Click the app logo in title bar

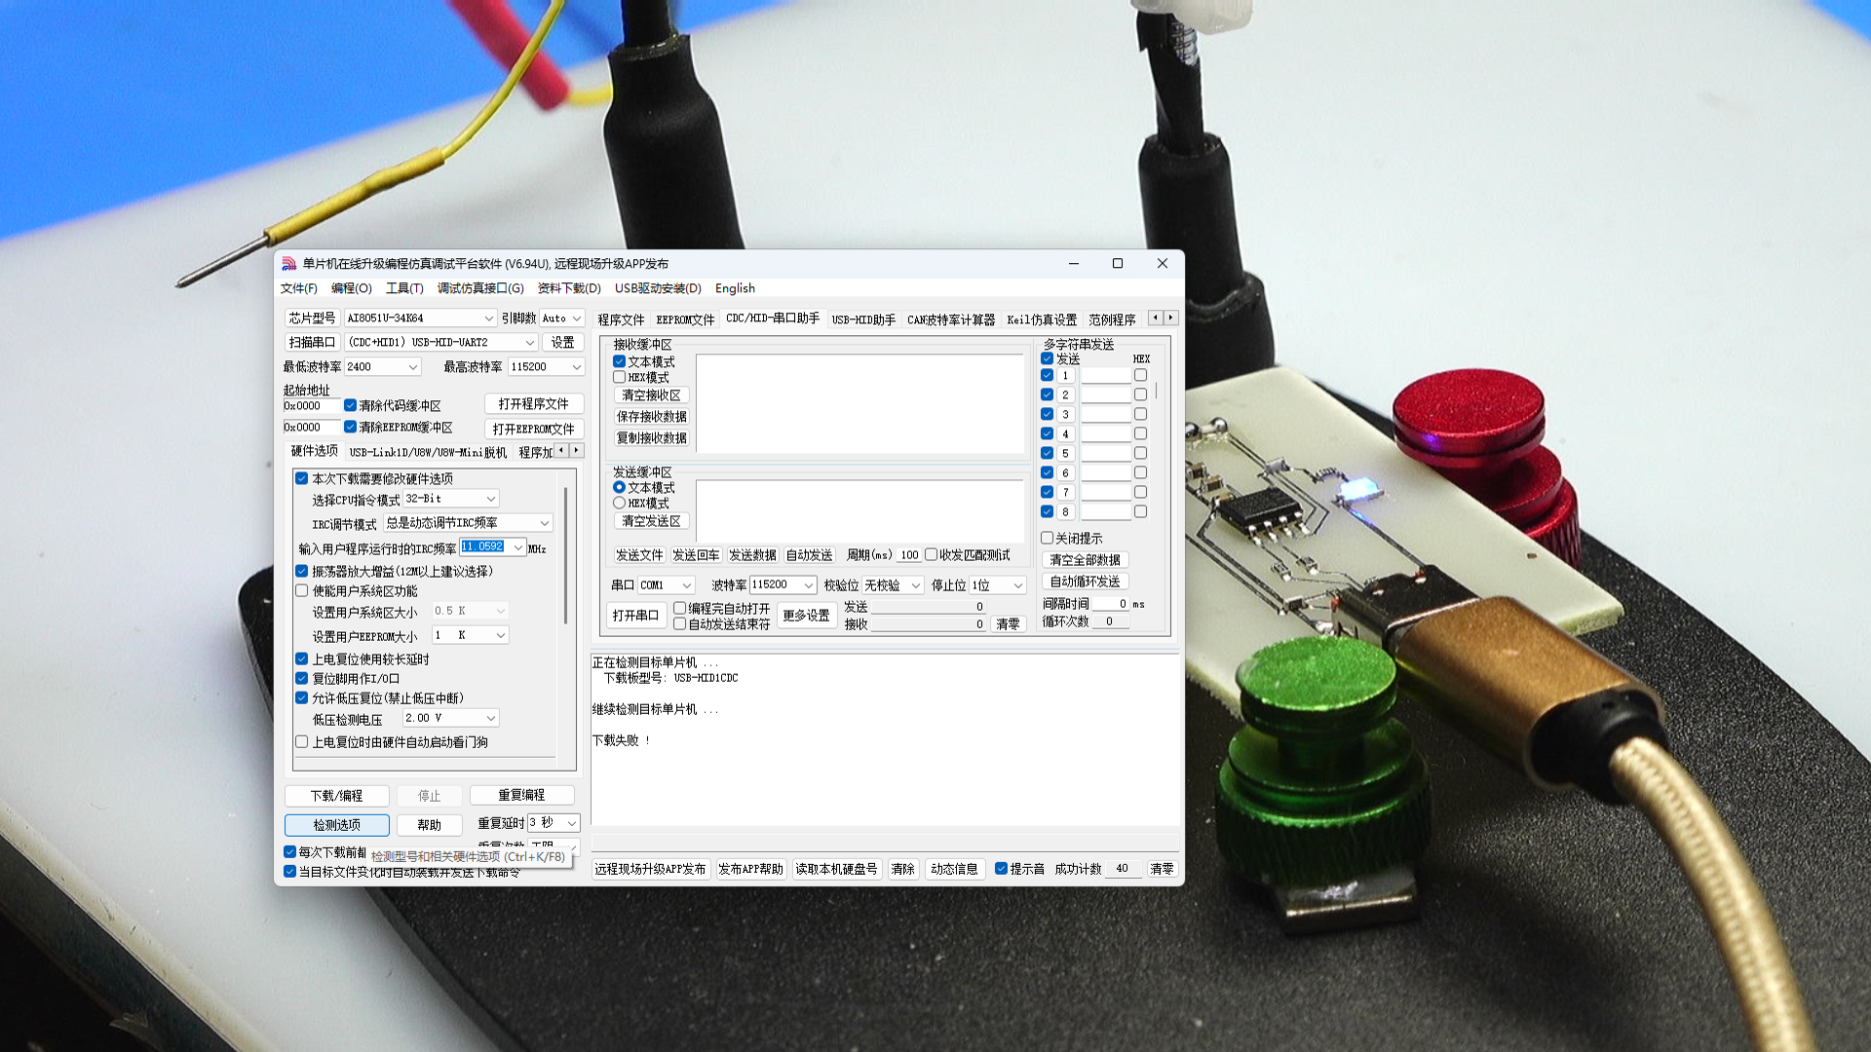[288, 264]
